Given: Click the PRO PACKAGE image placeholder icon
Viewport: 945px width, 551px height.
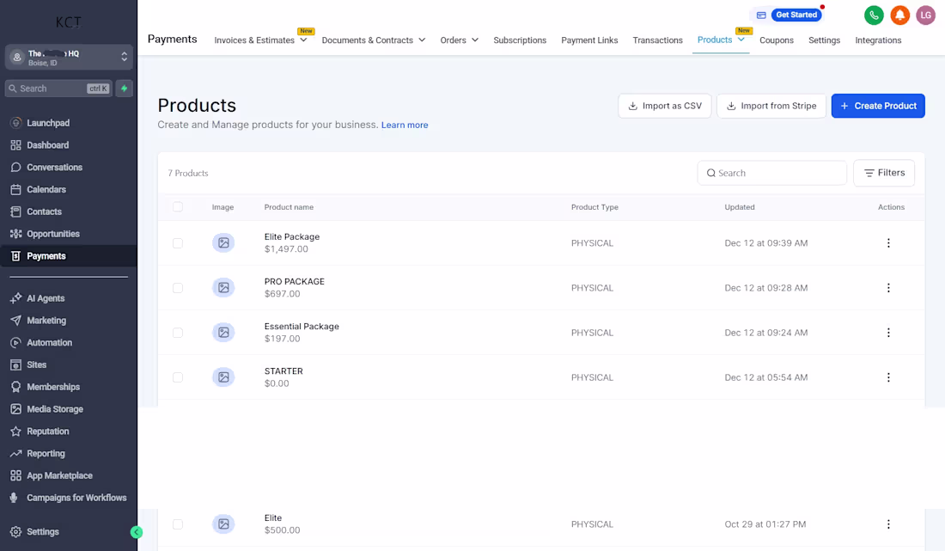Looking at the screenshot, I should 223,288.
